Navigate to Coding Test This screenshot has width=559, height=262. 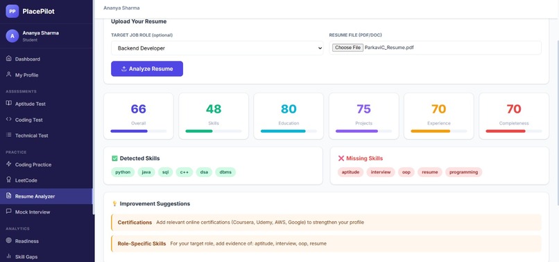pos(46,120)
